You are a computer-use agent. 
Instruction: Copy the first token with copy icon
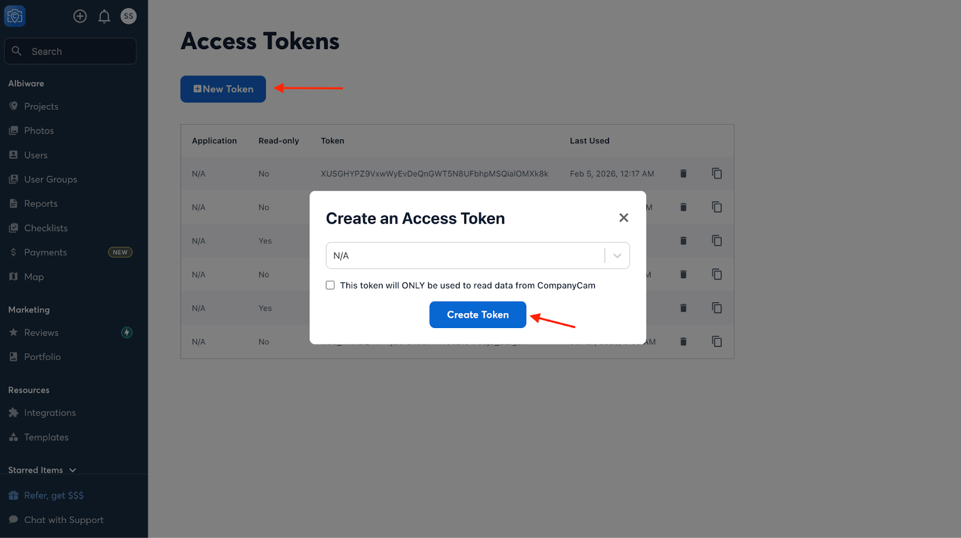coord(717,173)
